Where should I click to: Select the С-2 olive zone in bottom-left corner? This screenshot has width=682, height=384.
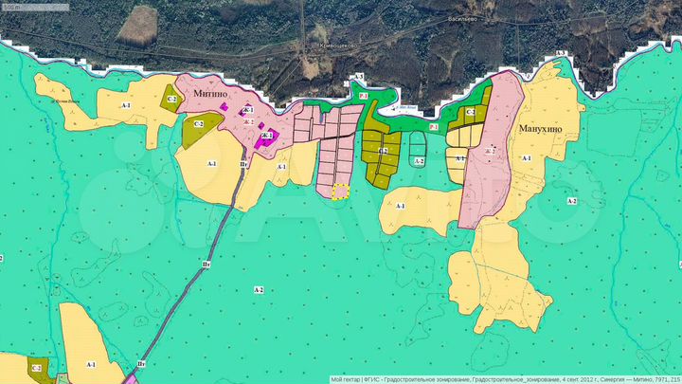[x=38, y=369]
